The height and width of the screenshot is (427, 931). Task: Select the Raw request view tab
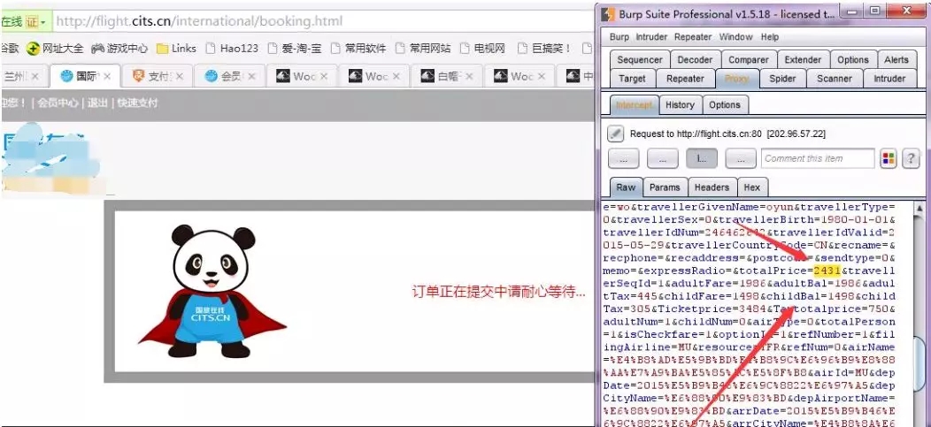(626, 187)
